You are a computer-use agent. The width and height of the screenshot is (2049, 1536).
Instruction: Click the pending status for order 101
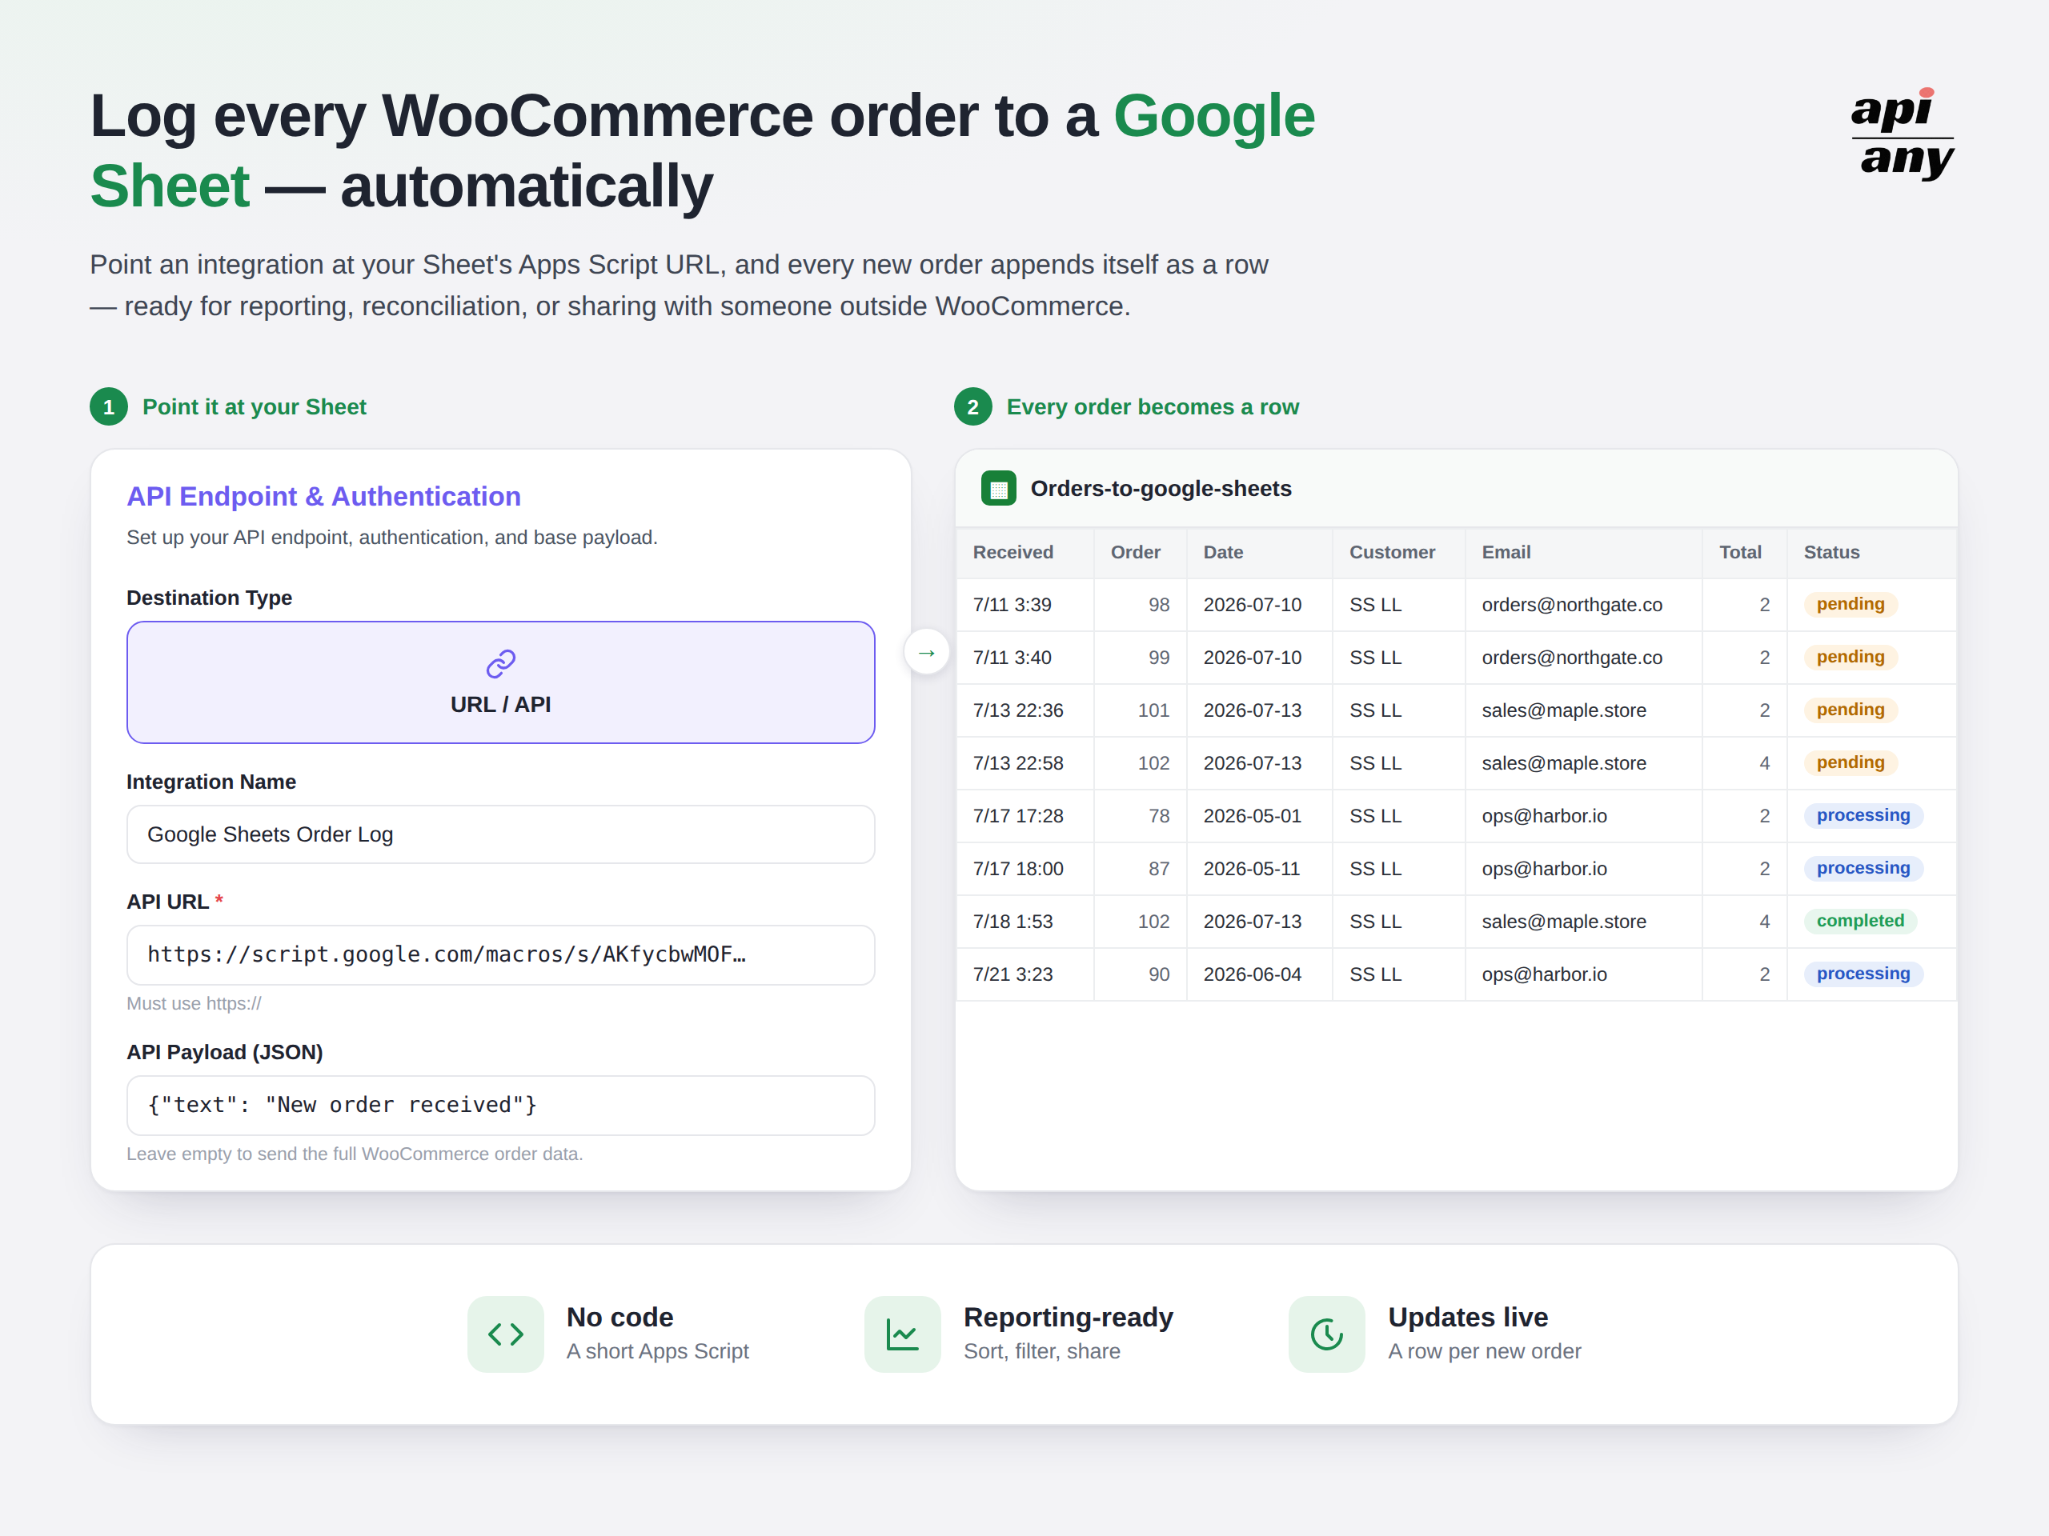pos(1850,710)
